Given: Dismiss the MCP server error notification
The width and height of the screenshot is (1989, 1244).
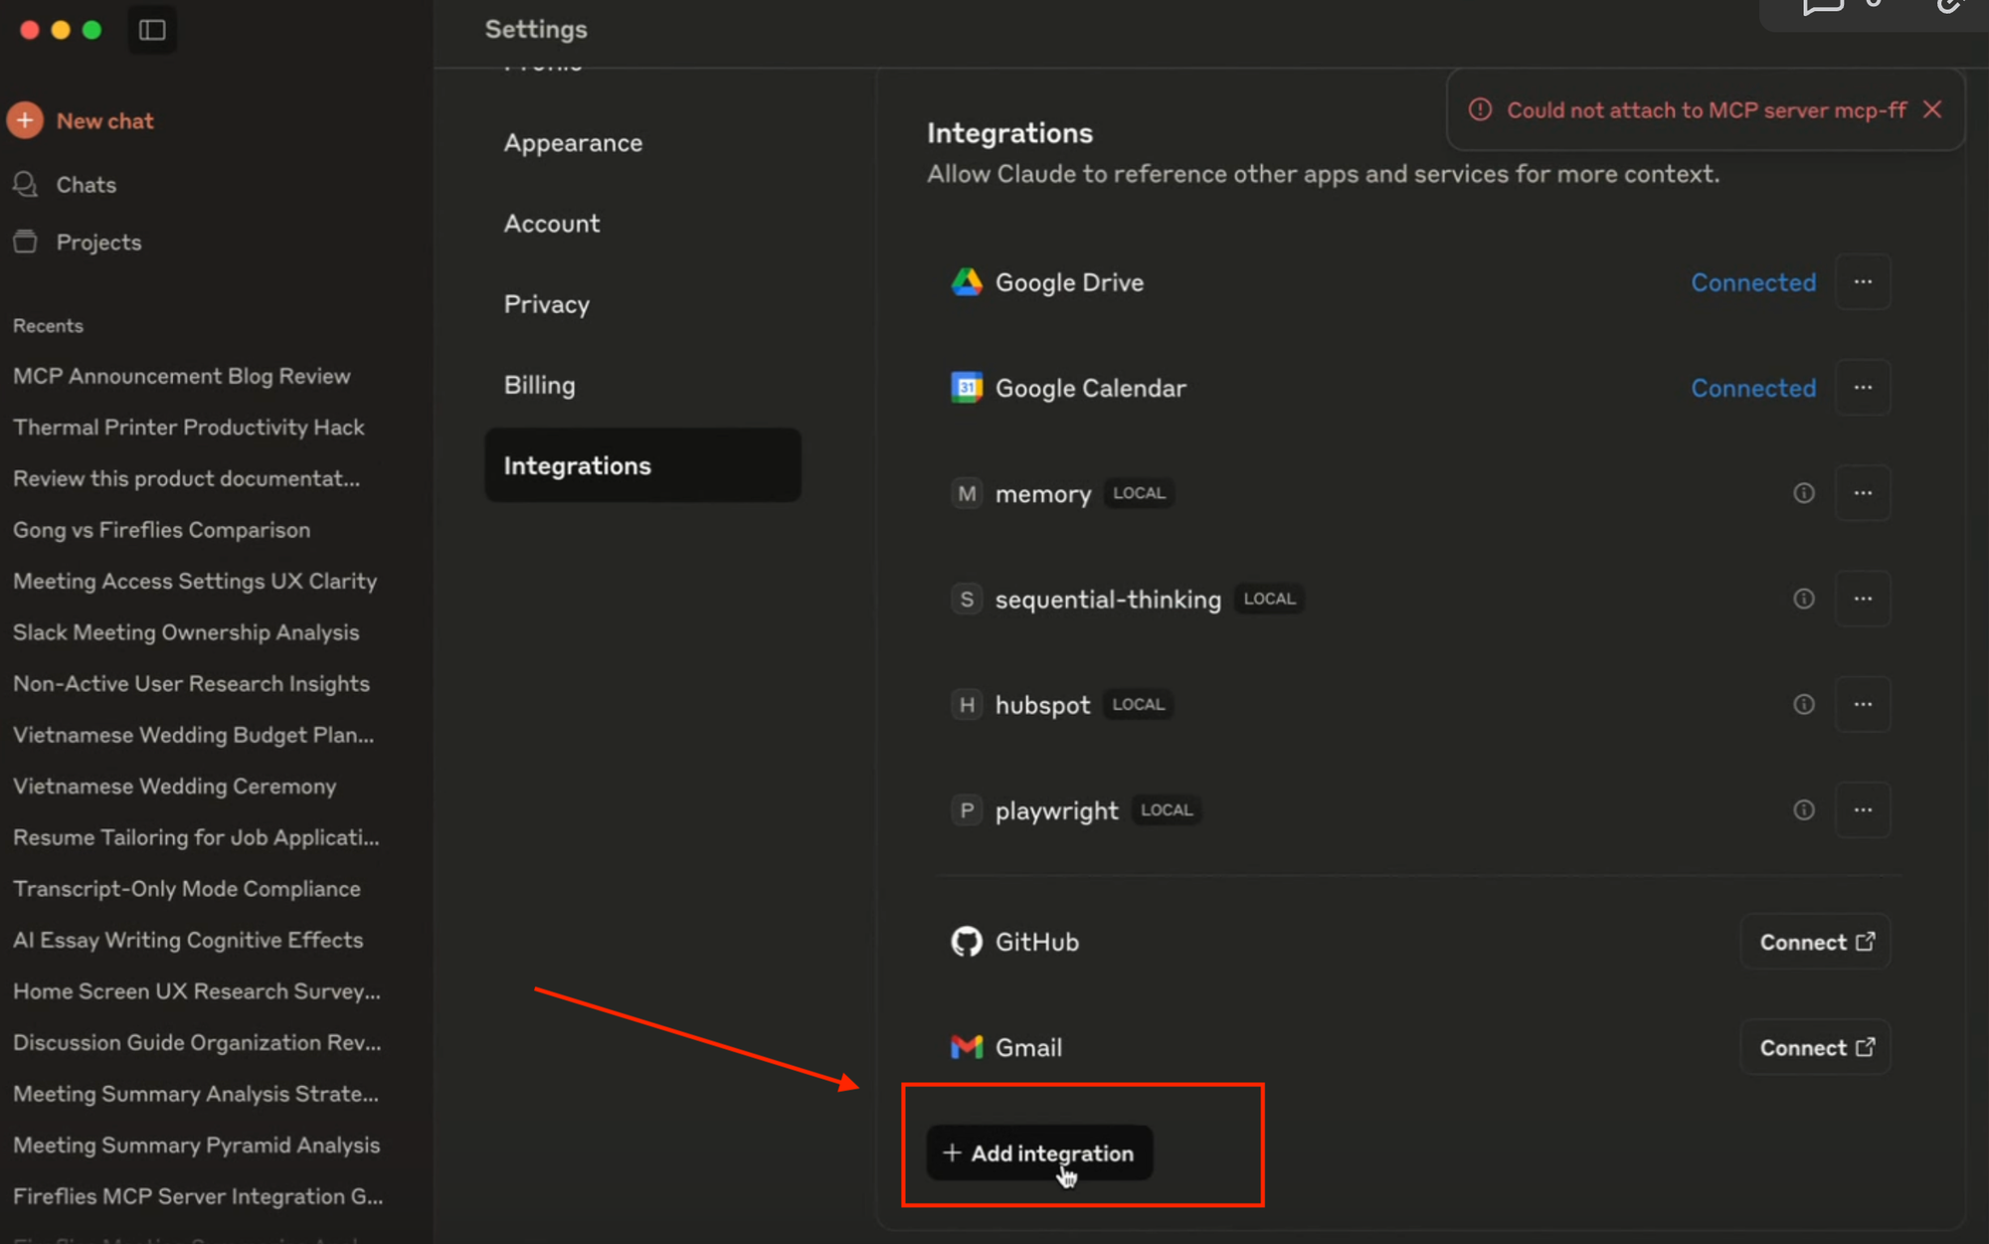Looking at the screenshot, I should [x=1932, y=109].
